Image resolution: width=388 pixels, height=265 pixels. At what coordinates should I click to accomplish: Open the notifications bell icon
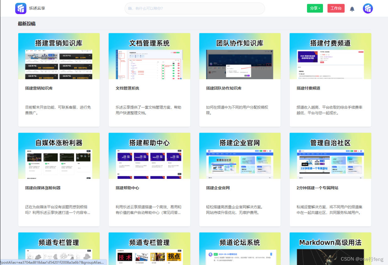[x=352, y=9]
